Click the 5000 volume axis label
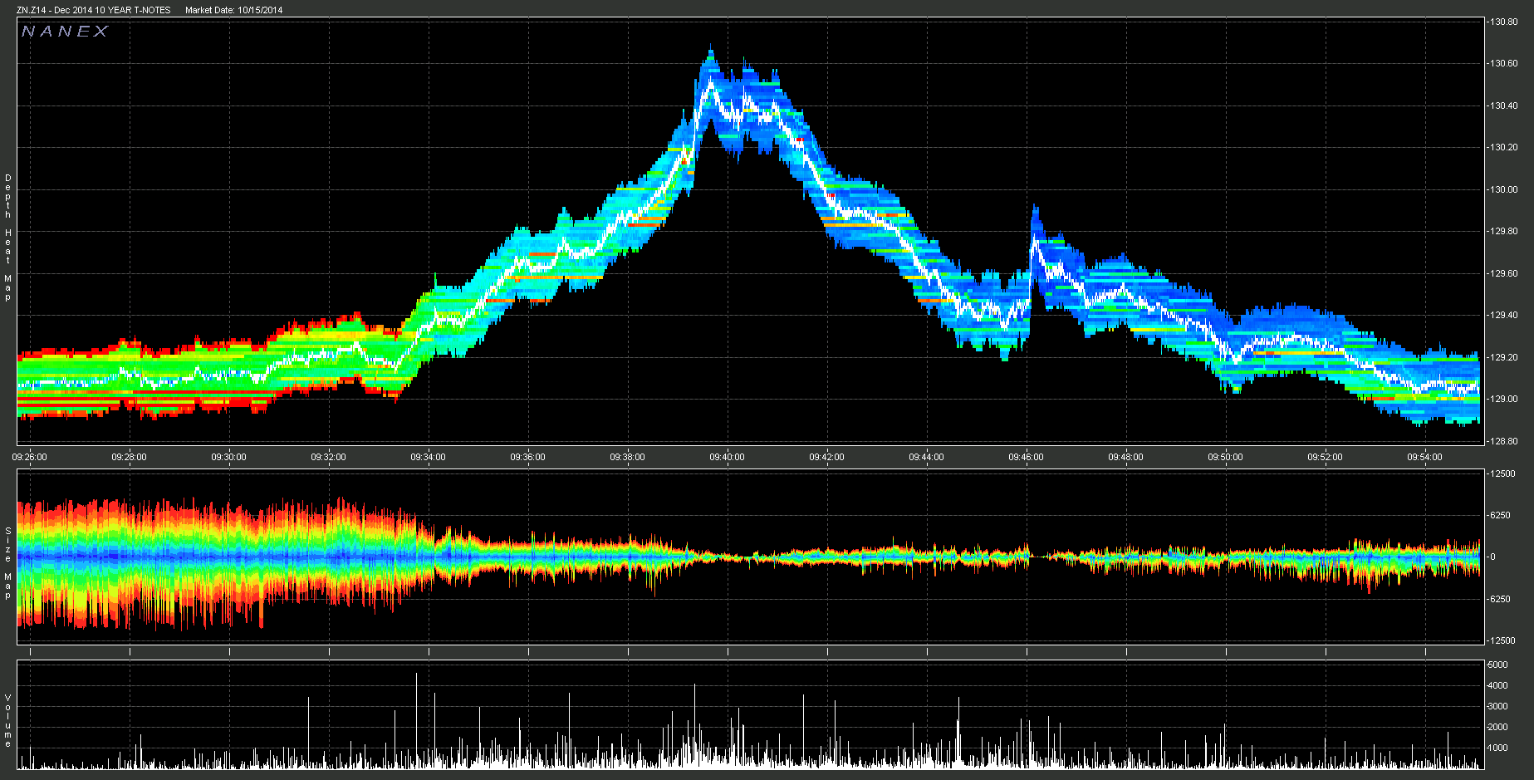1534x780 pixels. [1497, 665]
